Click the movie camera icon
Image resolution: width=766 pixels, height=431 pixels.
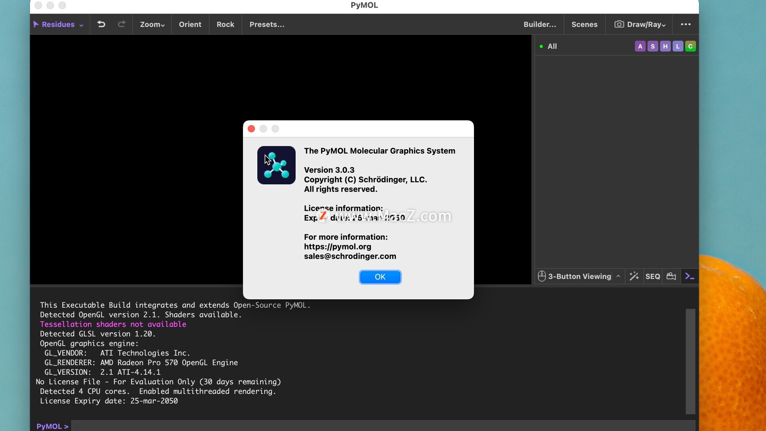pos(671,276)
